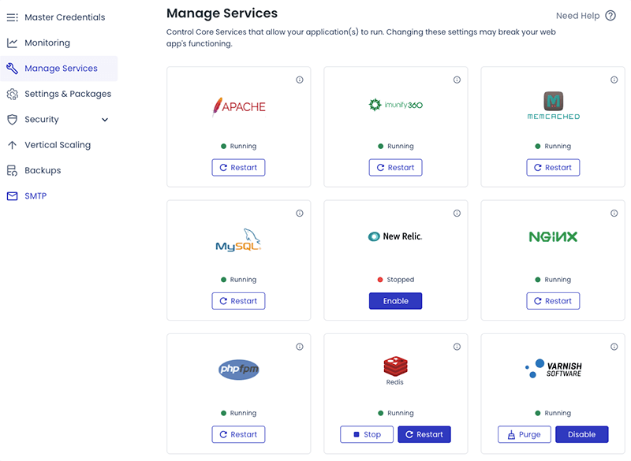Click the New Relic logo

395,236
